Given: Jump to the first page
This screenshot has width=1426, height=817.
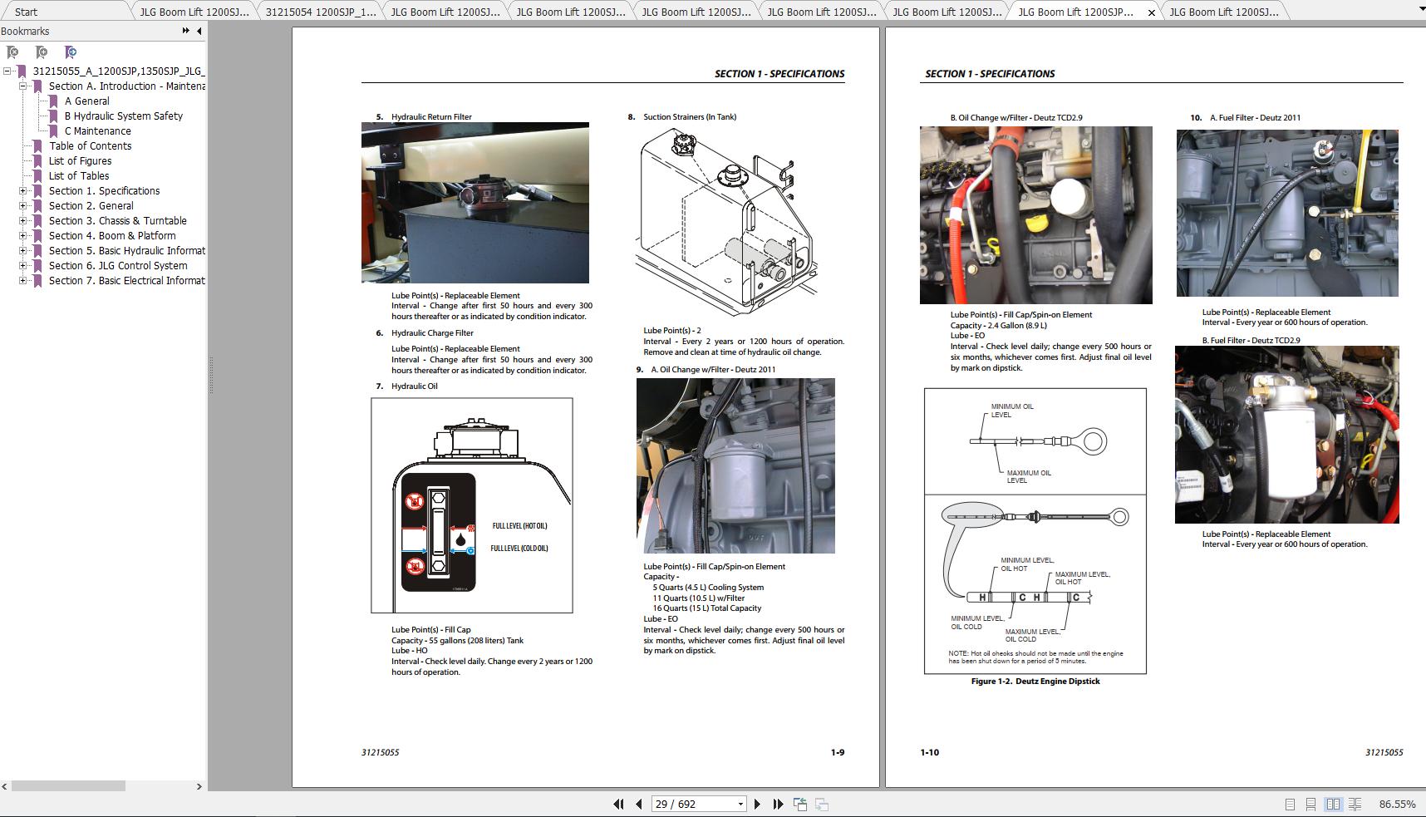Looking at the screenshot, I should [618, 804].
